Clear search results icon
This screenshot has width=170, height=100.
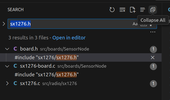click(122, 10)
